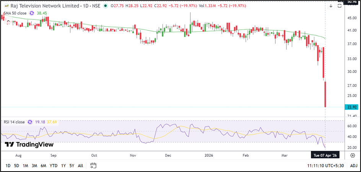
Task: Switch to the YTD range
Action: tap(53, 166)
